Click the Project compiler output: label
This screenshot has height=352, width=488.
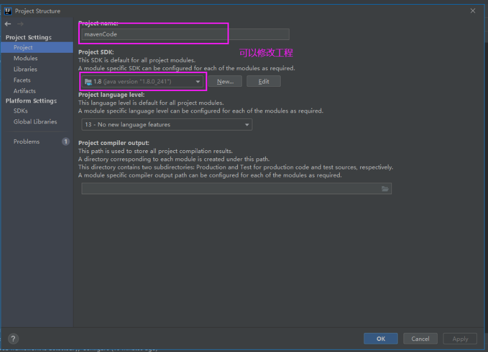point(113,143)
